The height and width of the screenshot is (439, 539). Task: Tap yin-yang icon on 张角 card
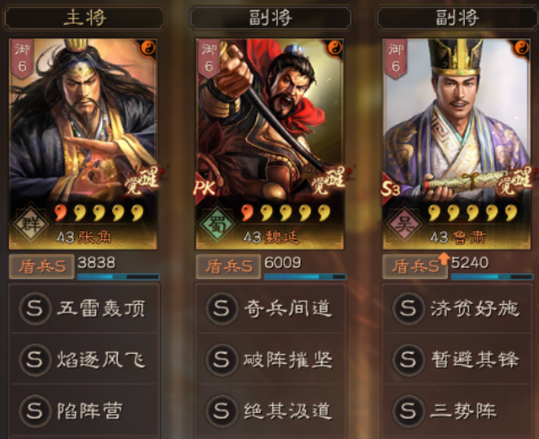tap(148, 48)
